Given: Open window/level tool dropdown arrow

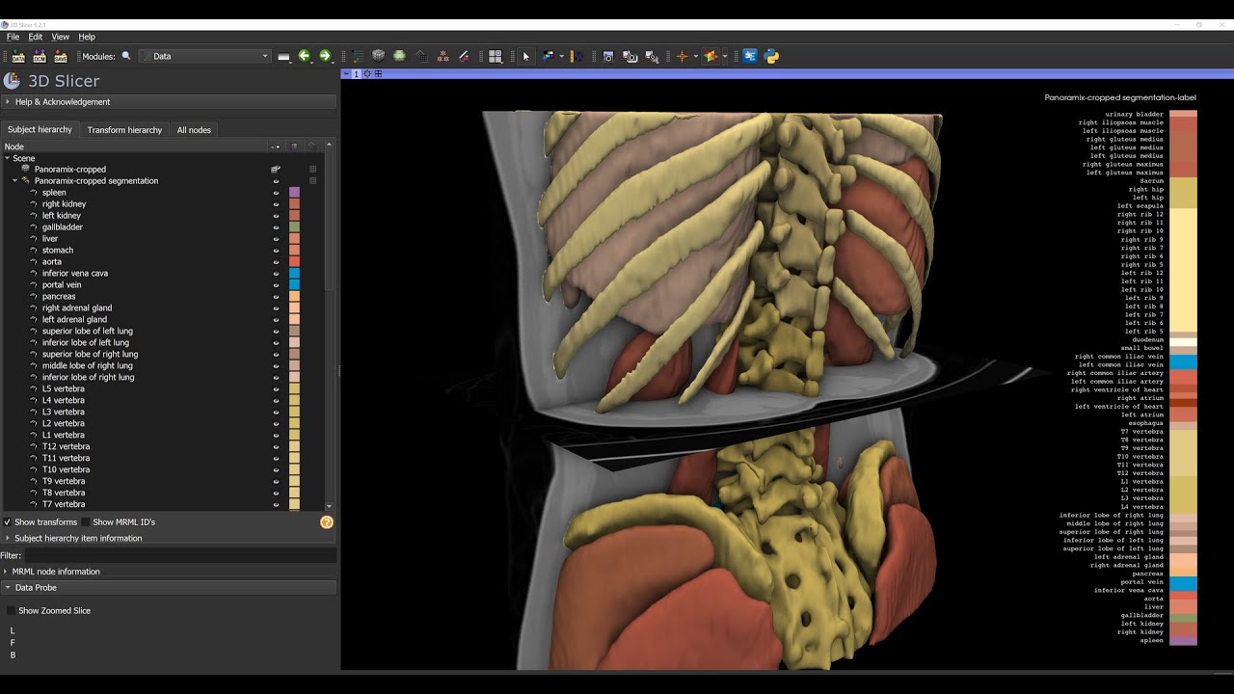Looking at the screenshot, I should tap(561, 56).
